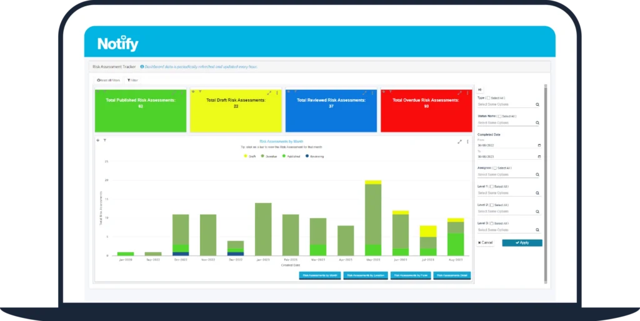Click the info icon beside Risk Assessment Tracker
This screenshot has width=640, height=321.
[x=142, y=66]
